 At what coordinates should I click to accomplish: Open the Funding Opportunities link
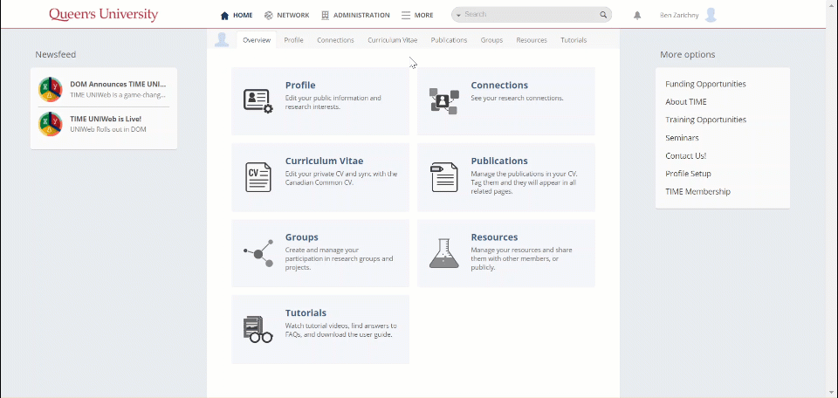(x=705, y=84)
